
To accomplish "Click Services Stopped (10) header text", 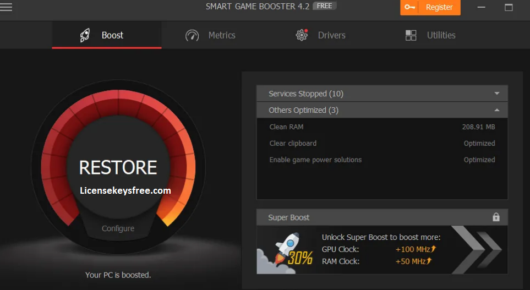I will pos(306,94).
